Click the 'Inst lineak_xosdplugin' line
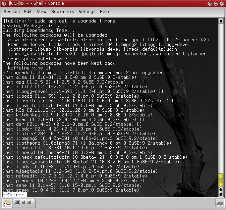This screenshot has height=210, width=226. tap(91, 162)
